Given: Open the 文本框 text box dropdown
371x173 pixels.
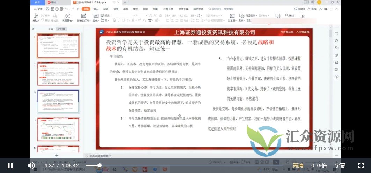Looking at the screenshot, I should 232,21.
